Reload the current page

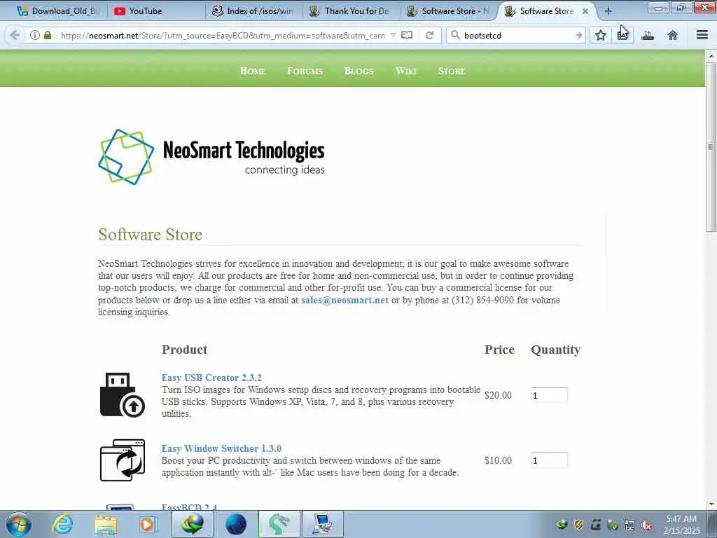tap(429, 35)
